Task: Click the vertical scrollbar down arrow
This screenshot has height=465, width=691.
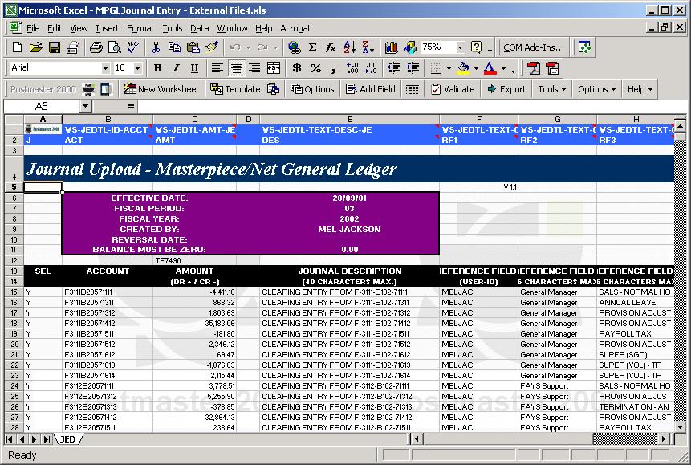Action: click(680, 427)
